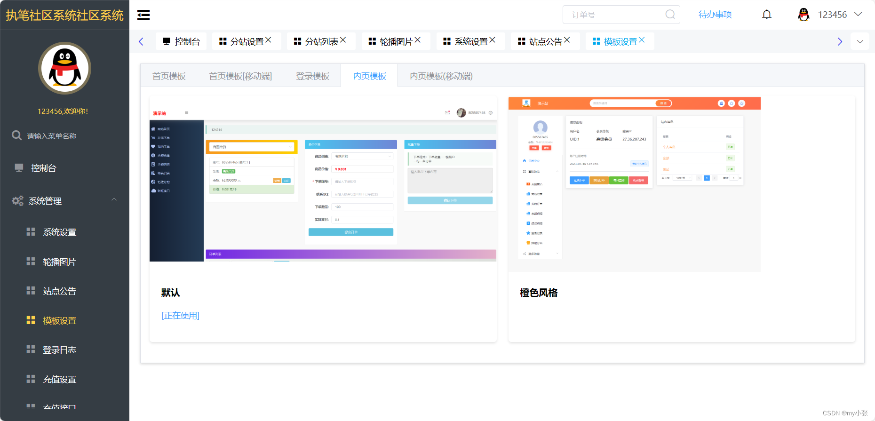Viewport: 875px width, 421px height.
Task: Click the yellow grid icon beside 模板设置
Action: (x=31, y=320)
